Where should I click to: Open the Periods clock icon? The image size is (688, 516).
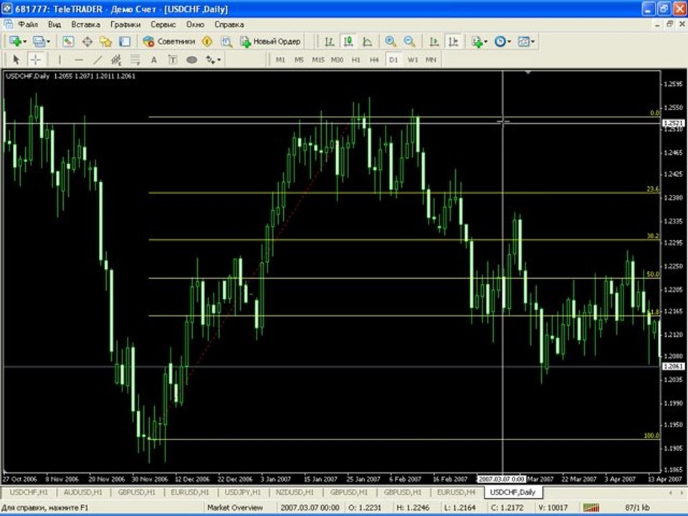[500, 42]
